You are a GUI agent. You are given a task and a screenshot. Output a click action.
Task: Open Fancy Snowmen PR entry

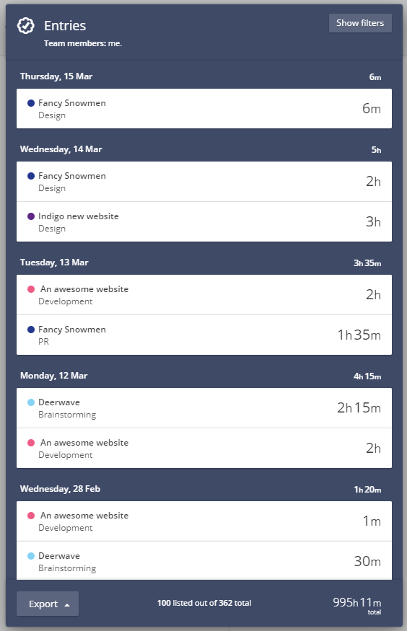pos(204,335)
